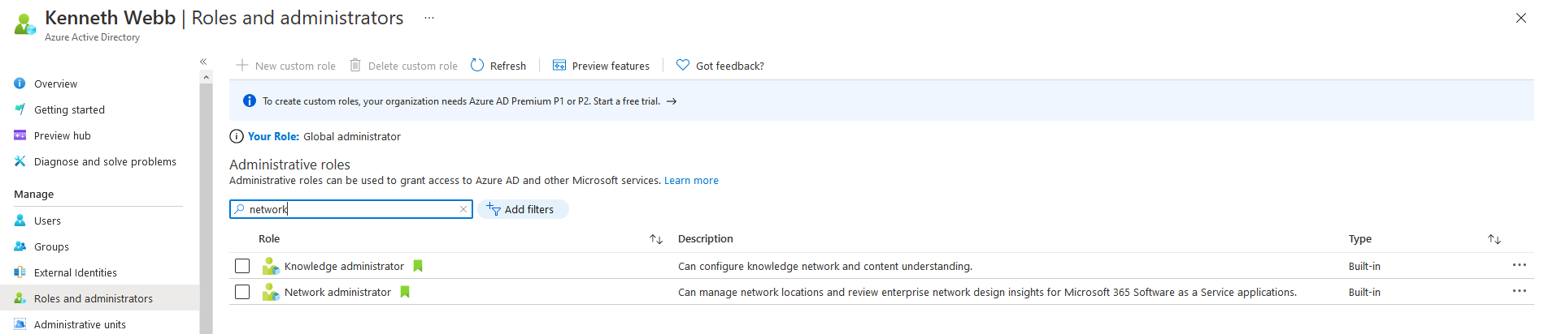
Task: Check the Network administrator checkbox
Action: tap(242, 292)
